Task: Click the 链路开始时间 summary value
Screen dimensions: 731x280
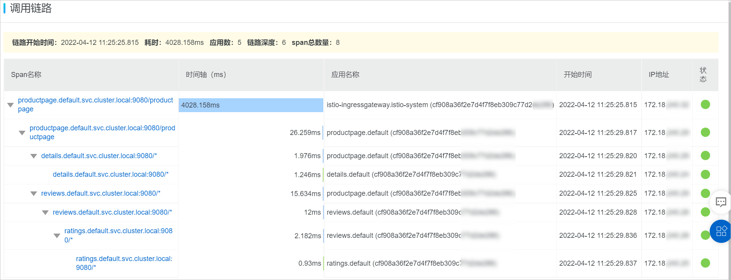Action: [x=100, y=43]
